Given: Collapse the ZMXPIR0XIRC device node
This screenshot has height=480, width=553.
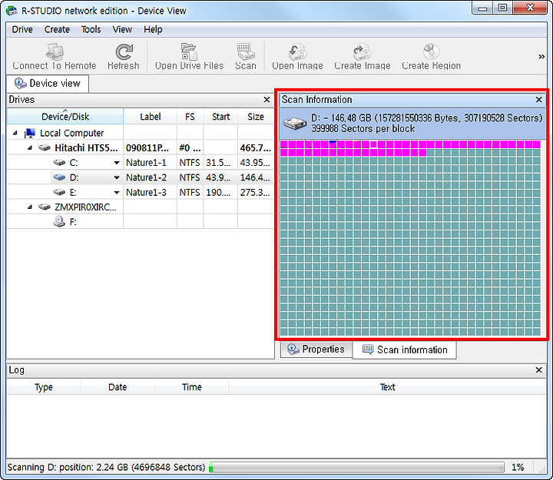Looking at the screenshot, I should point(30,207).
